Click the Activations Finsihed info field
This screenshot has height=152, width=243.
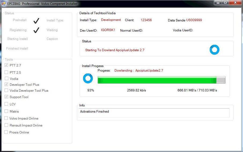coord(154,113)
